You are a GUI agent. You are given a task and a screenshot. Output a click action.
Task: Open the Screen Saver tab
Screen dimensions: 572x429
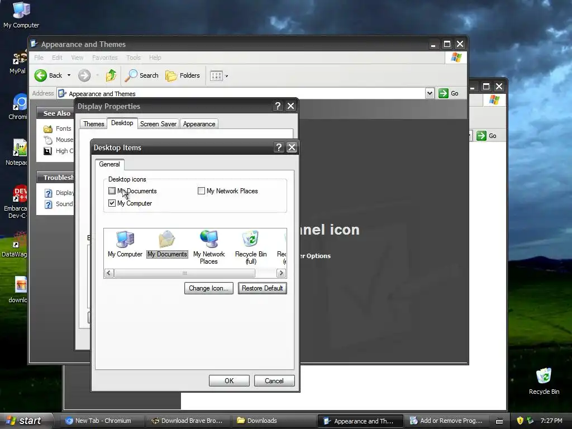[158, 124]
